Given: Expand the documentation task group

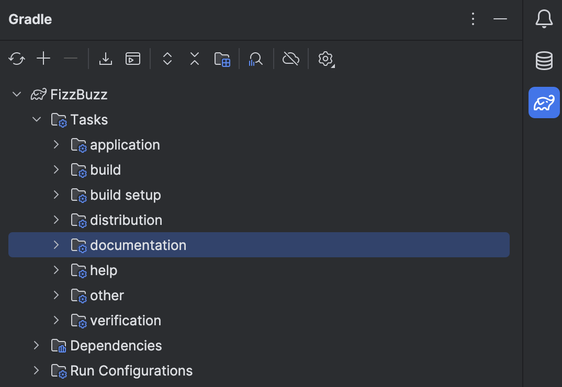Looking at the screenshot, I should click(56, 245).
